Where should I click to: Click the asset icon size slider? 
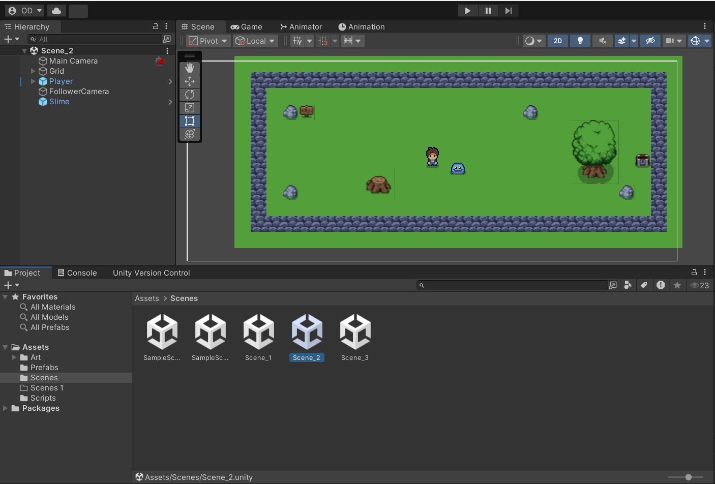(688, 477)
